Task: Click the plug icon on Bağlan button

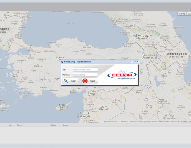Action: (66, 81)
